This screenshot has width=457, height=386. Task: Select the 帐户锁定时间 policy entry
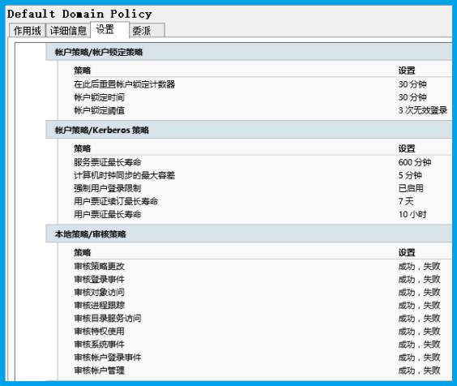(x=263, y=97)
